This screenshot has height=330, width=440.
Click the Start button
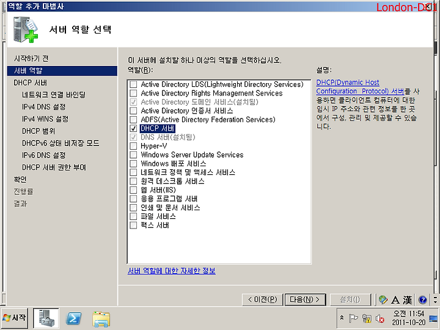coord(15,318)
